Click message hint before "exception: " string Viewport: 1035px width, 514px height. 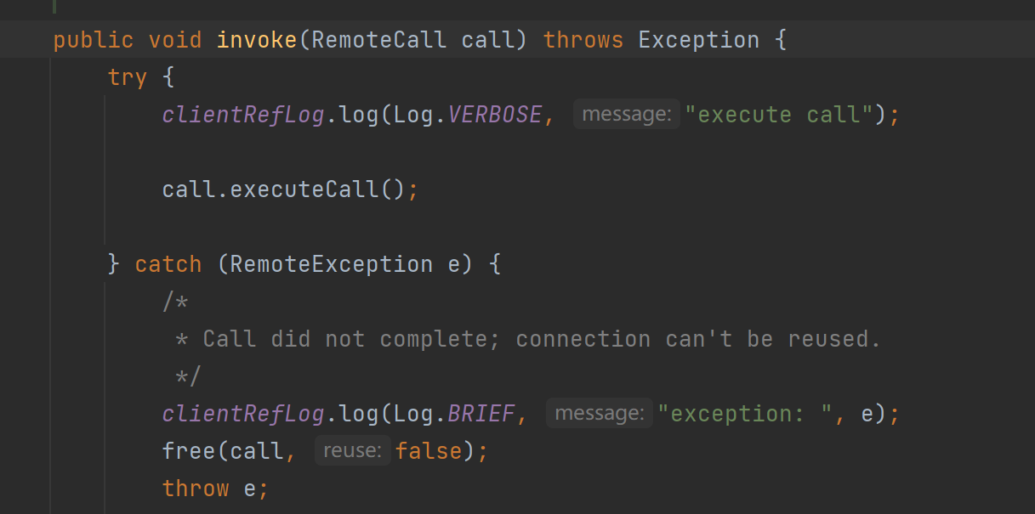point(599,413)
